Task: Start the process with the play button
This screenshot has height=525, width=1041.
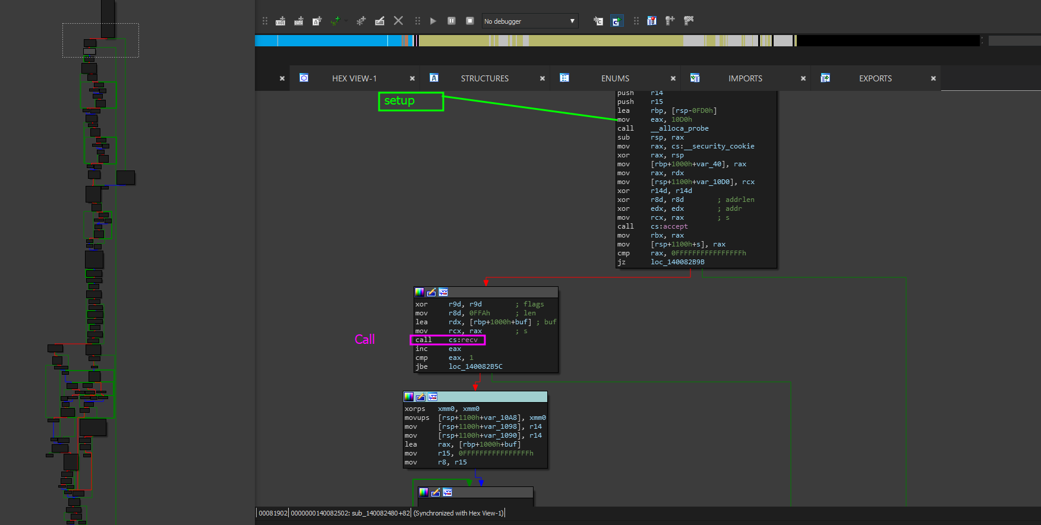Action: (433, 21)
